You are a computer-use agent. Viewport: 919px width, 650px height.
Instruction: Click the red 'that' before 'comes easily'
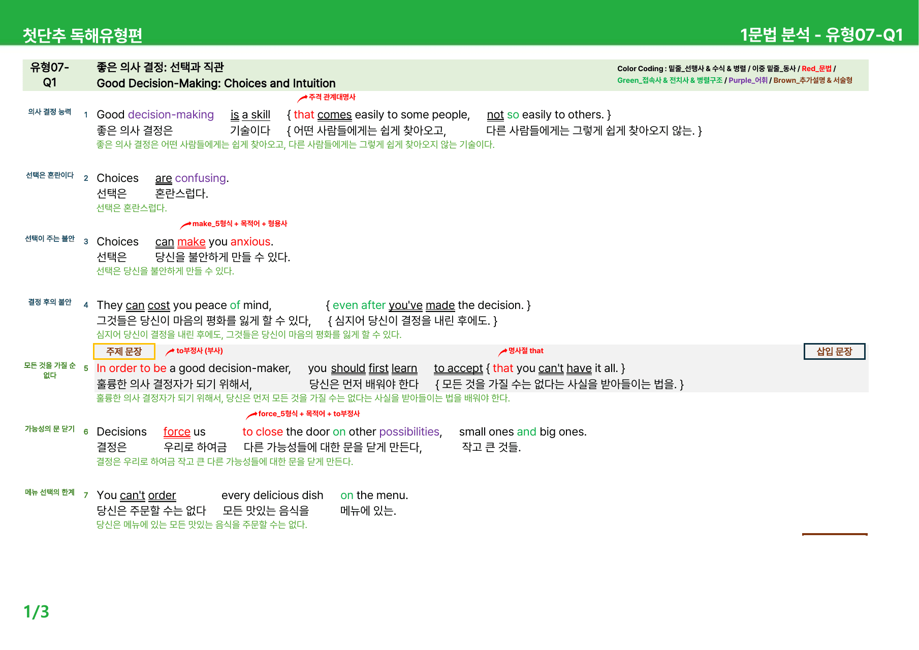click(x=304, y=115)
